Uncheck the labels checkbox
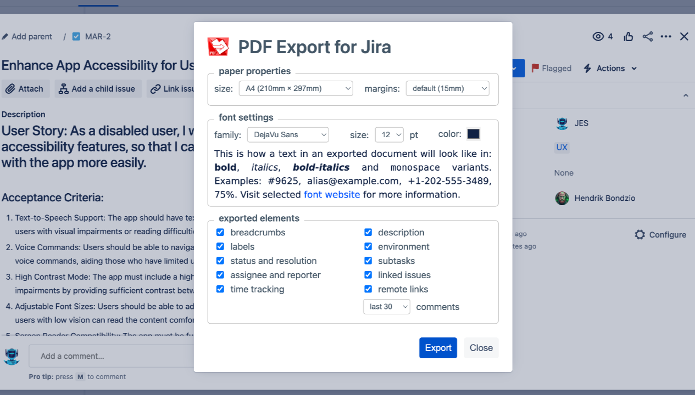The width and height of the screenshot is (695, 395). 220,247
